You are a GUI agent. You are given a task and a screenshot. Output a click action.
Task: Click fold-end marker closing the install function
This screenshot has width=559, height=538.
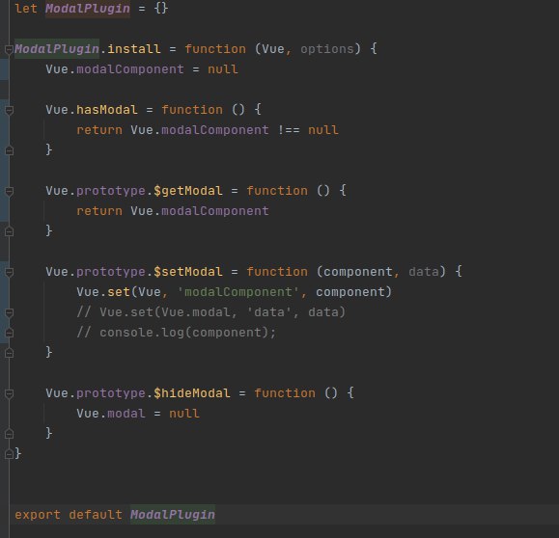tap(10, 454)
